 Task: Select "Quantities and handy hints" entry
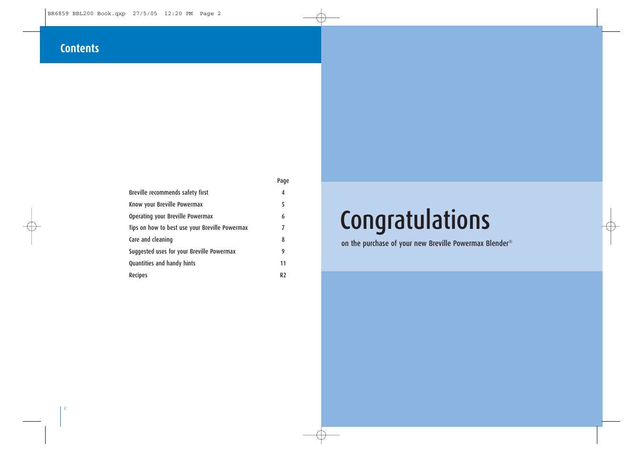[x=162, y=264]
